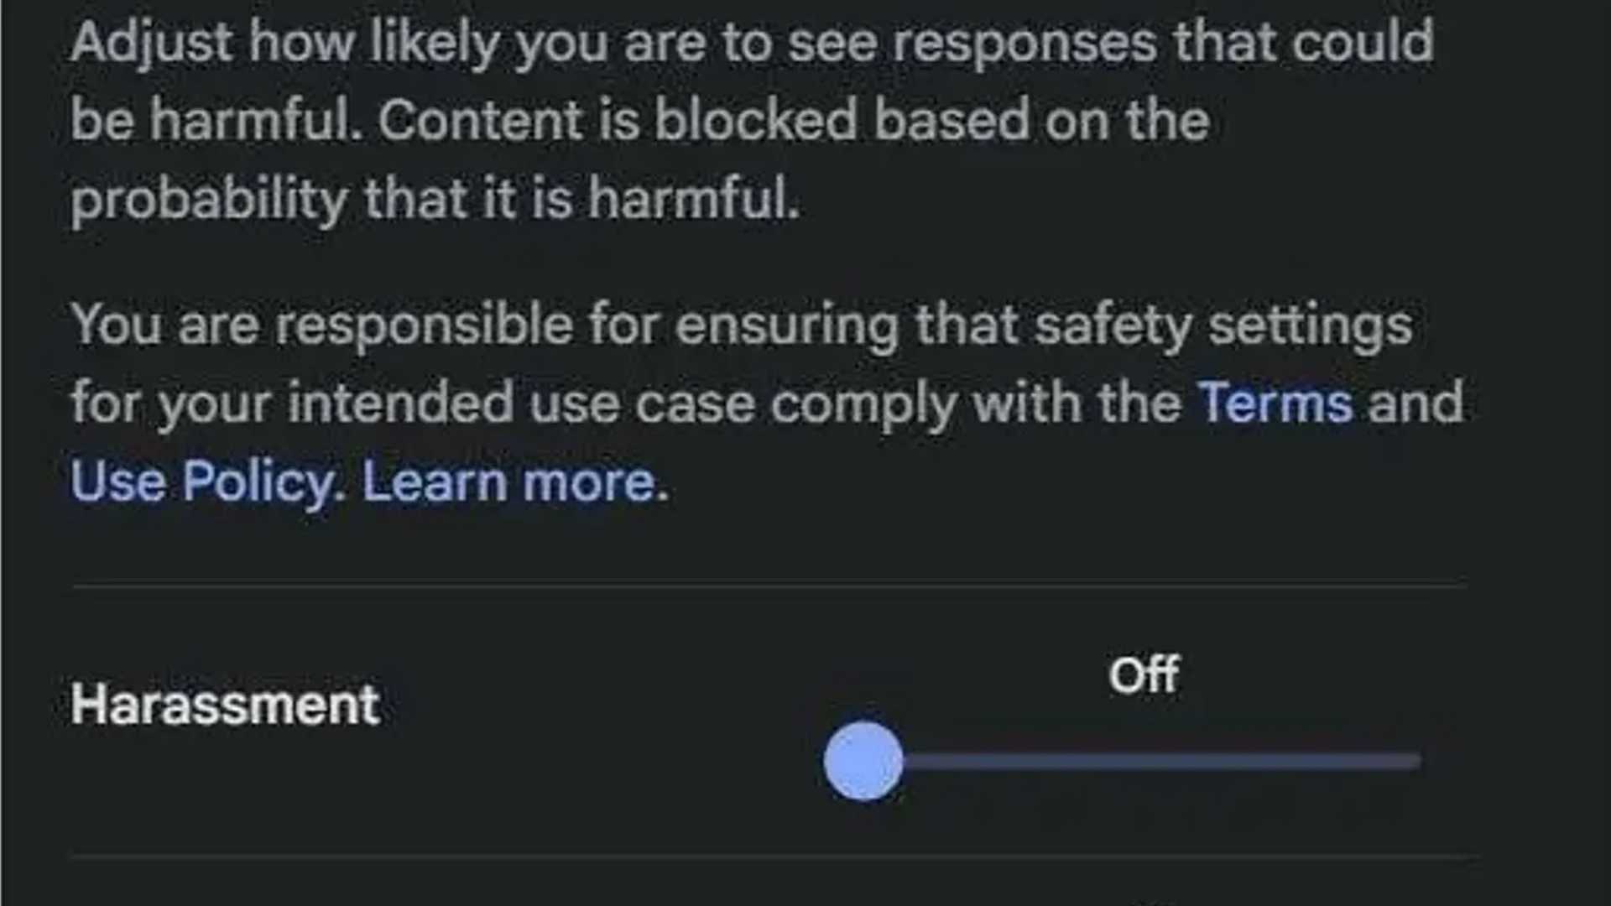Click the Off value label above the slider

click(x=1144, y=675)
